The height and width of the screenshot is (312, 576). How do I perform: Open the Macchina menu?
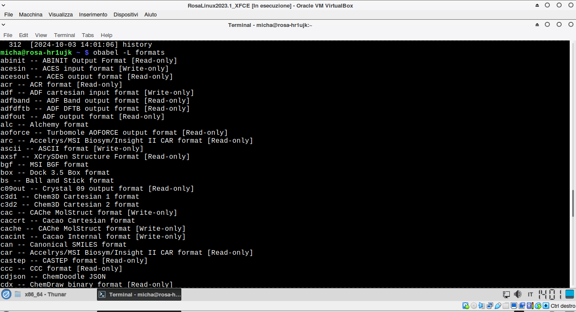click(31, 14)
